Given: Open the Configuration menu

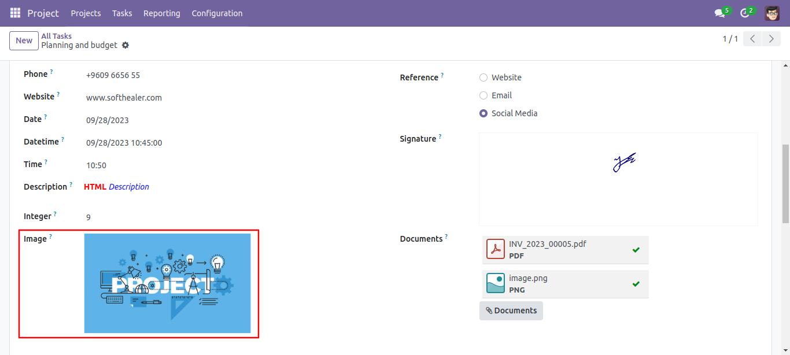Looking at the screenshot, I should 217,13.
